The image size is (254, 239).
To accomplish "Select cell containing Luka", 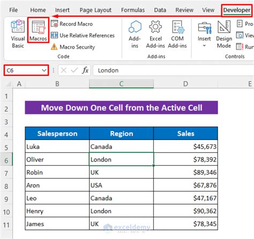I will point(57,147).
